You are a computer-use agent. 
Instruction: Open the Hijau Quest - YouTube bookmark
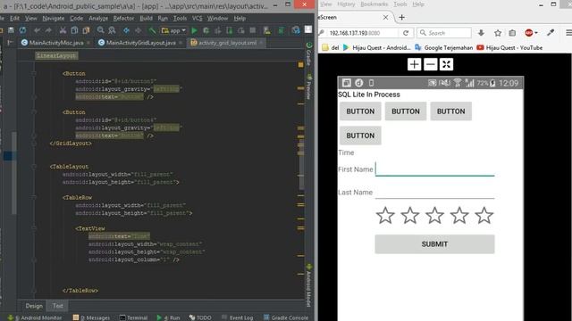click(x=509, y=47)
